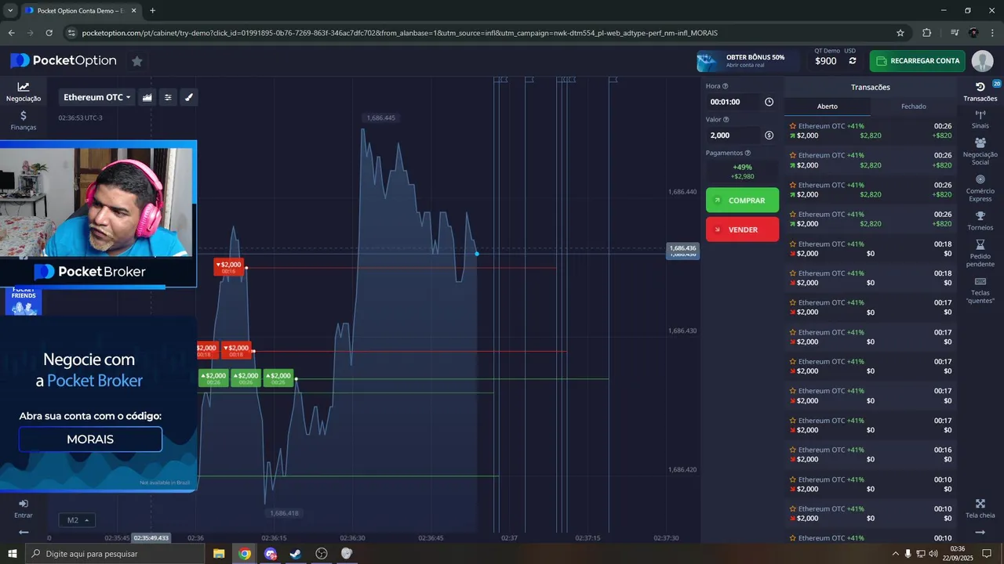1004x564 pixels.
Task: Open the Comércio Express panel
Action: [980, 188]
